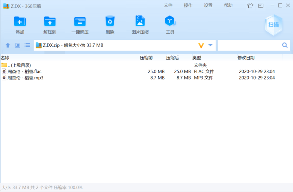
Task: Sort by the 压缩前 column header
Action: pos(146,58)
